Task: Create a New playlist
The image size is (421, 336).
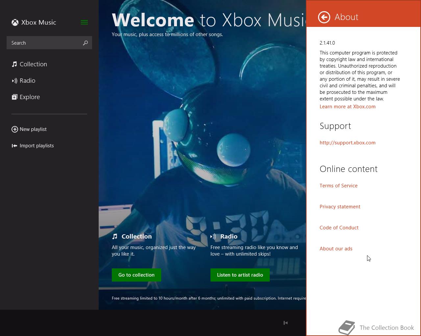Action: coord(33,129)
